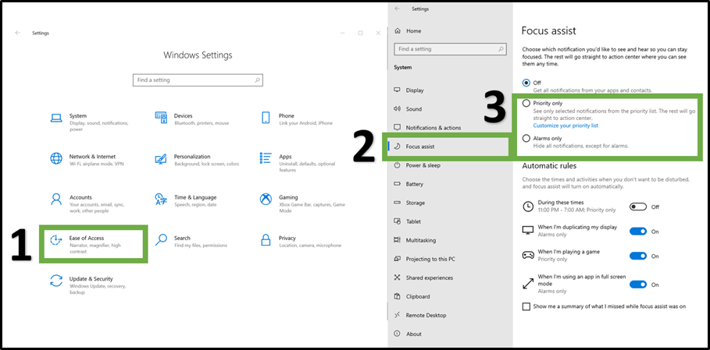Toggle When I'm duplicating my display switch
The height and width of the screenshot is (350, 710).
pyautogui.click(x=638, y=232)
